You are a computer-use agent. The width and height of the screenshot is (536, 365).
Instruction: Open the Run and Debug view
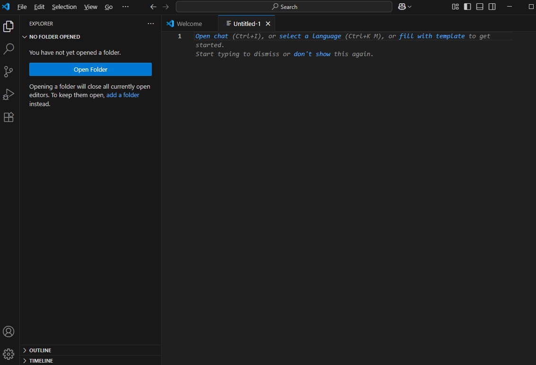[9, 94]
